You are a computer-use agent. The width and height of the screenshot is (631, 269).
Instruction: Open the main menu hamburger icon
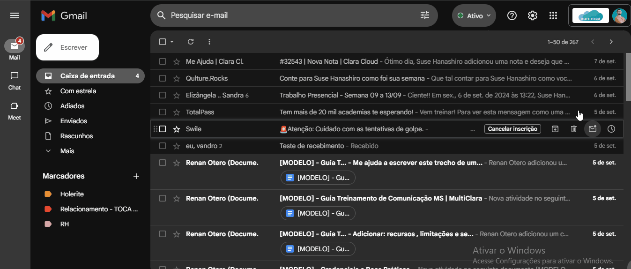(x=15, y=15)
